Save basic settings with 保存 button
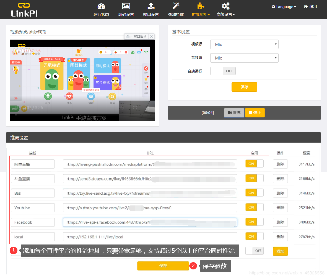The image size is (327, 278). click(244, 87)
